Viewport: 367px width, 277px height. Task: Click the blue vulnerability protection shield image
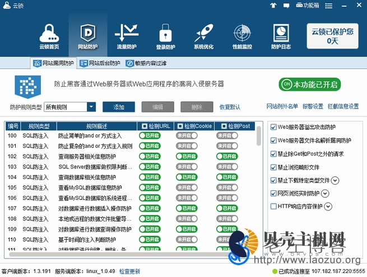tap(28, 87)
